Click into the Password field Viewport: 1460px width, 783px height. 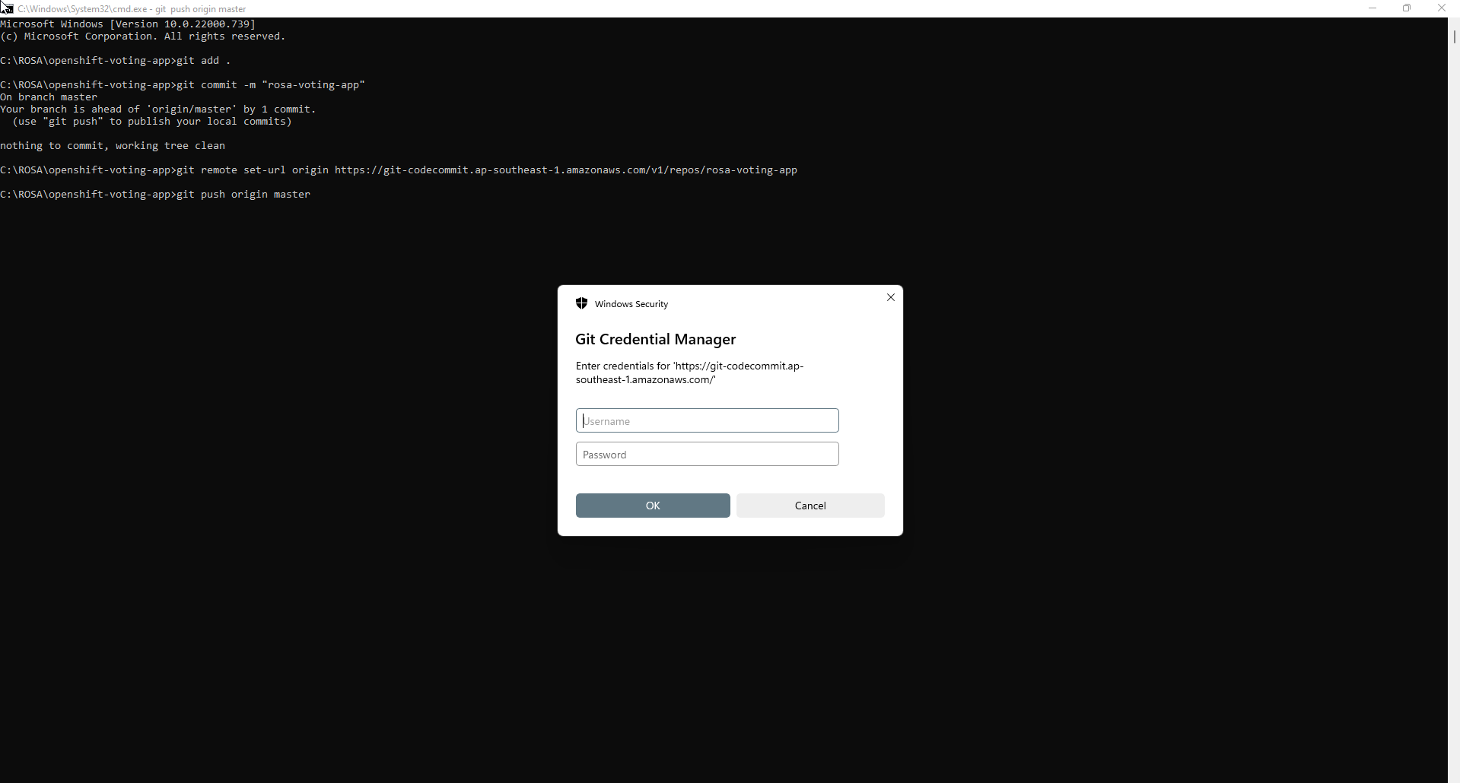pos(707,454)
